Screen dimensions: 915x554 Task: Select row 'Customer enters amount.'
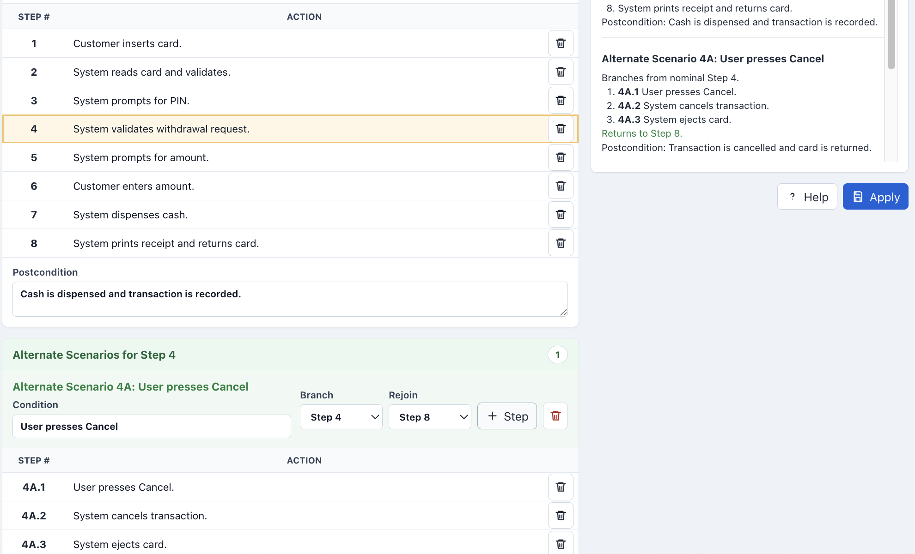coord(290,186)
